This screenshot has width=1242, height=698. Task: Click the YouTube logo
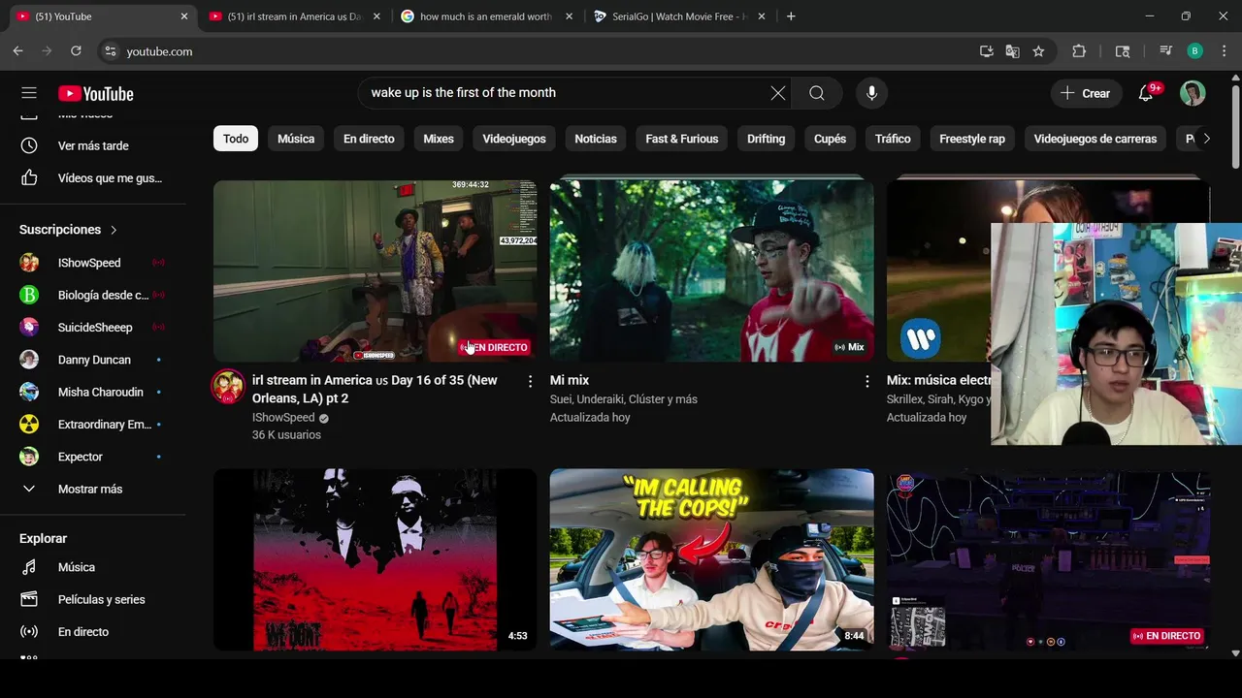pyautogui.click(x=95, y=94)
